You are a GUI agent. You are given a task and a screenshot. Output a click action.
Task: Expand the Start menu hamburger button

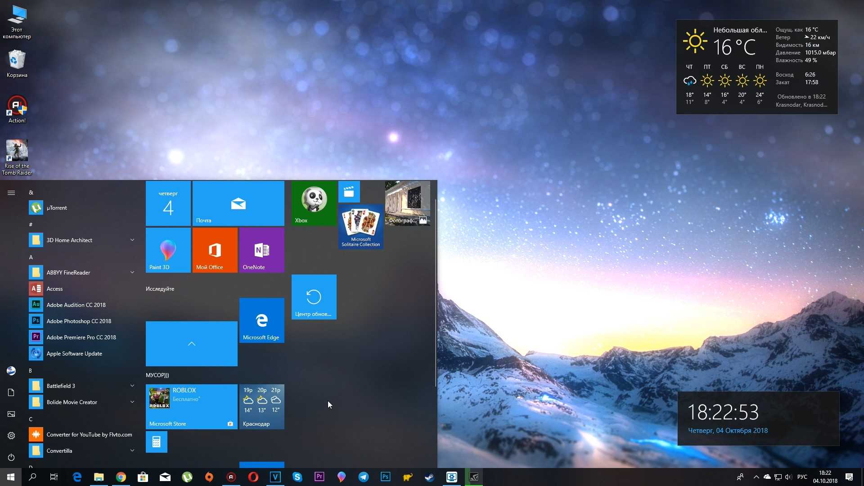[x=11, y=193]
